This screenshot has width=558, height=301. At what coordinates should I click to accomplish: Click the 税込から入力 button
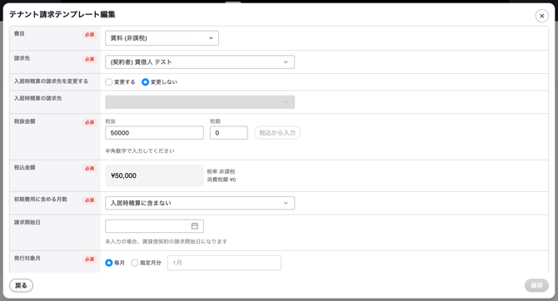pyautogui.click(x=277, y=133)
